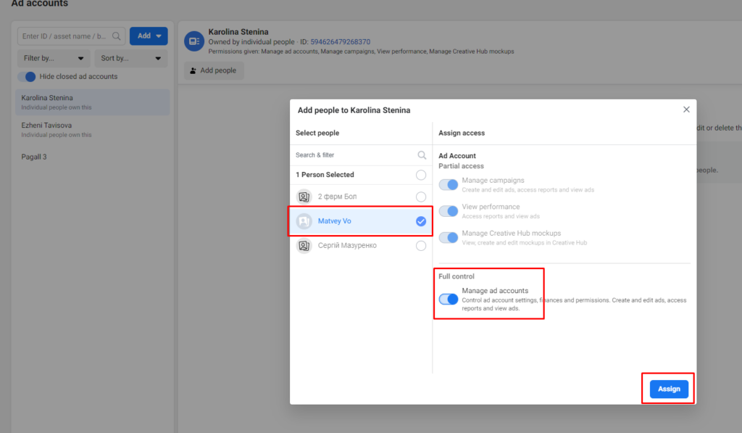The width and height of the screenshot is (742, 433).
Task: Click the X to close the Add people dialog
Action: click(x=686, y=109)
